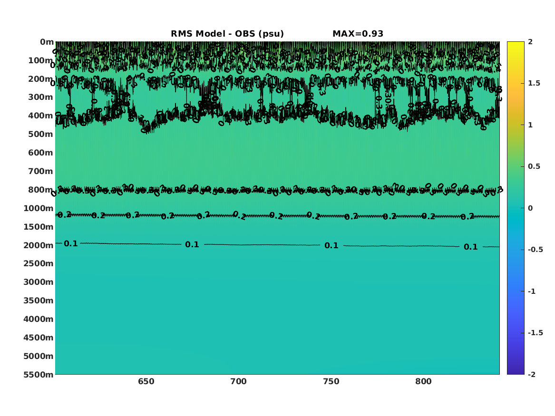Click the '4000m' depth axis label
555x416 pixels.
point(39,319)
